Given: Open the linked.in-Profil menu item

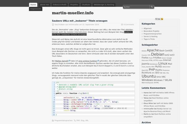Looking at the screenshot, I should click(60, 5).
